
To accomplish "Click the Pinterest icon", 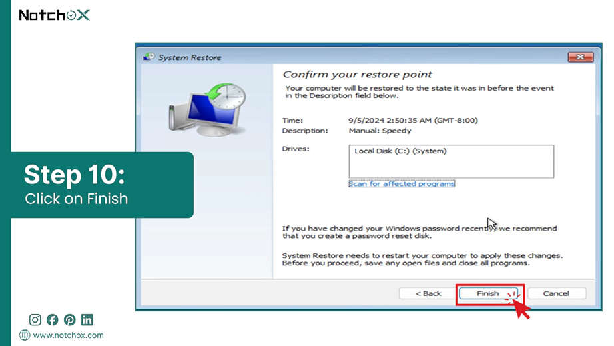I will click(x=70, y=320).
